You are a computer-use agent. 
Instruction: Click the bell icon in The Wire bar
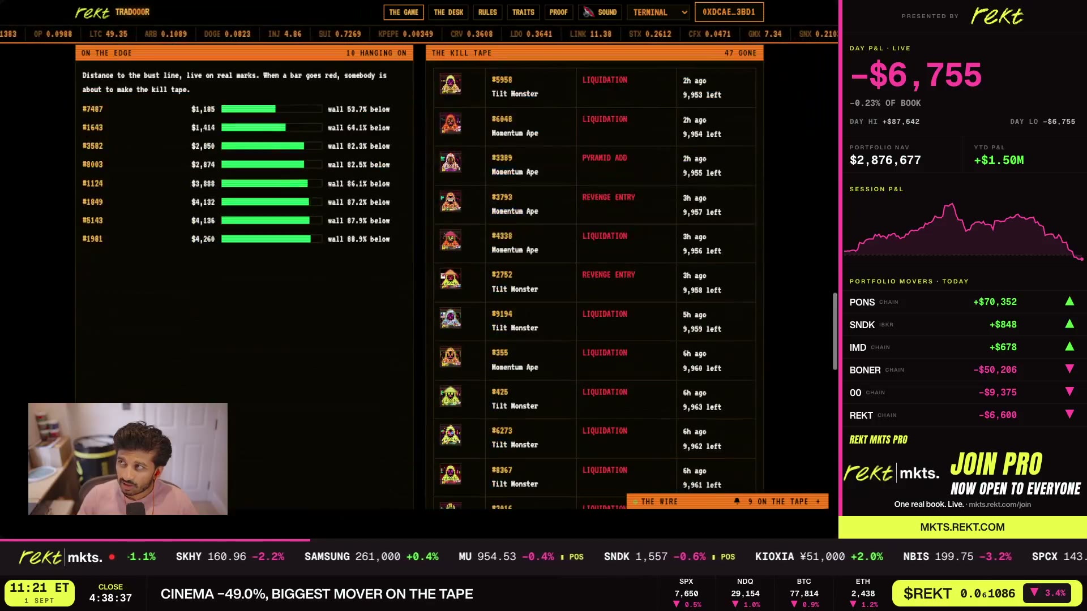tap(737, 501)
